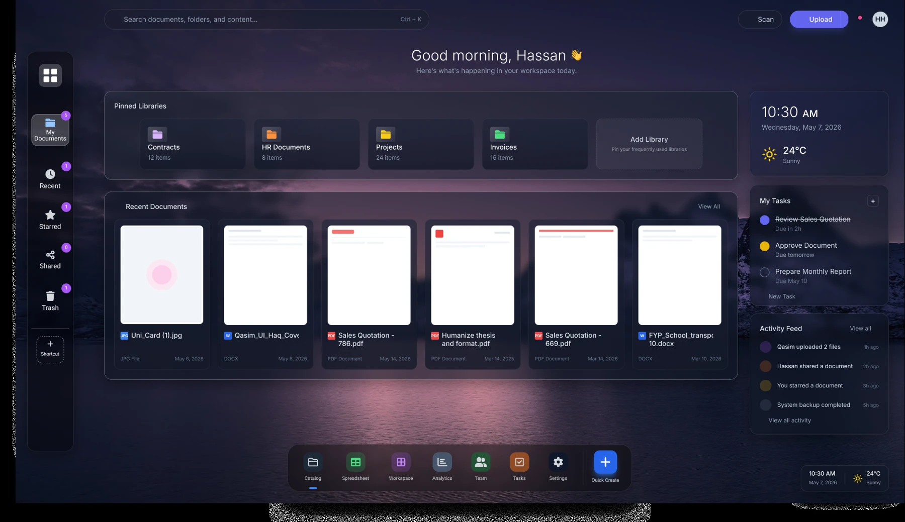Image resolution: width=905 pixels, height=522 pixels.
Task: Click the HH user avatar
Action: click(x=880, y=19)
